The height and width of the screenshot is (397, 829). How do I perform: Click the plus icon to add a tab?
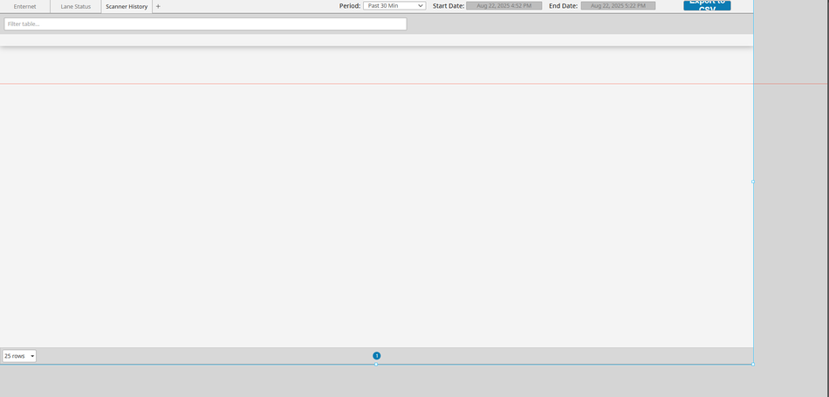(x=158, y=6)
